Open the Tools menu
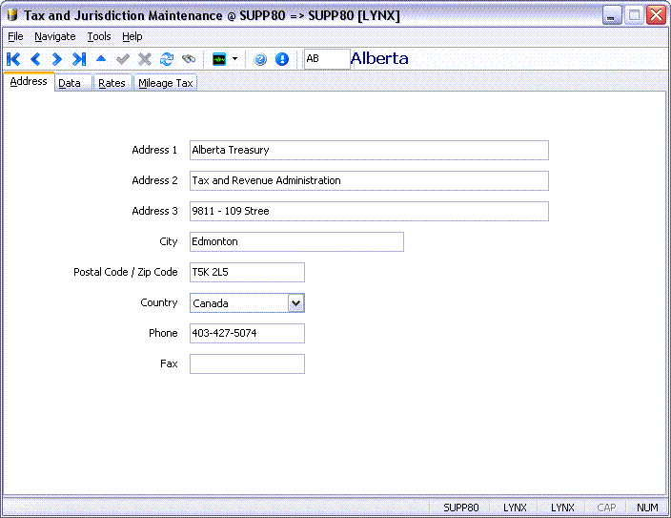Image resolution: width=671 pixels, height=518 pixels. coord(98,36)
